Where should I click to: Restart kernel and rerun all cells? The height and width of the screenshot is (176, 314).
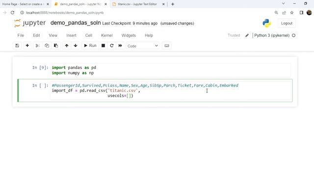[120, 45]
